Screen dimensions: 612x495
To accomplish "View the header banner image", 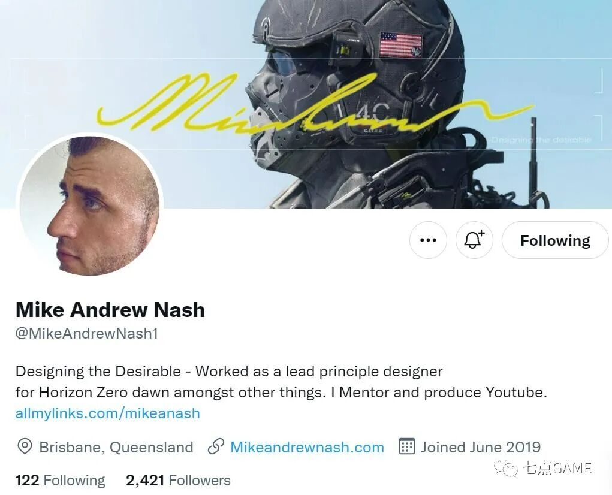I will pos(306,104).
